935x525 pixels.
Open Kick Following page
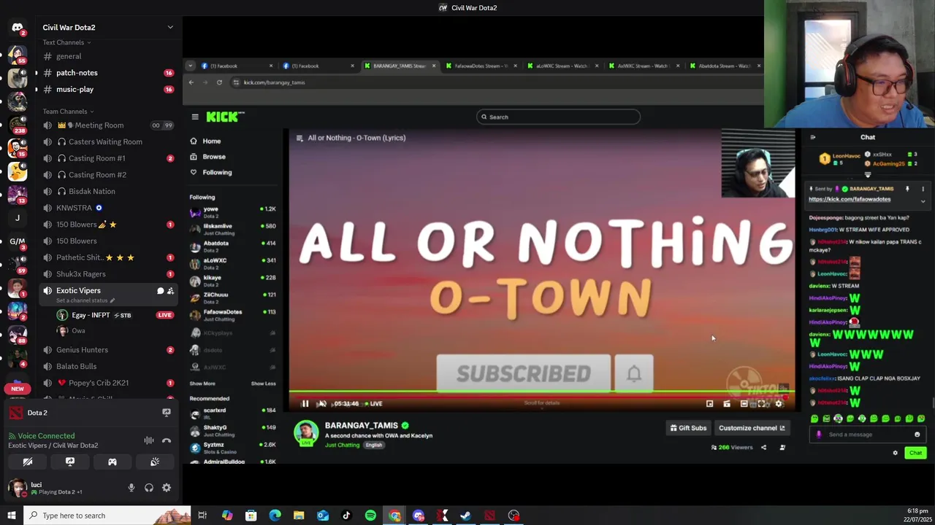[210, 173]
